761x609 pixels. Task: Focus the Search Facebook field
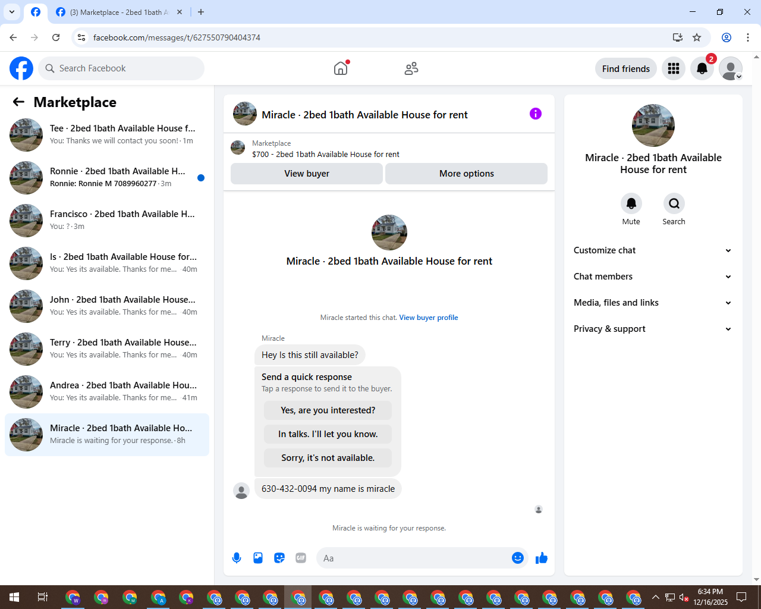[121, 68]
